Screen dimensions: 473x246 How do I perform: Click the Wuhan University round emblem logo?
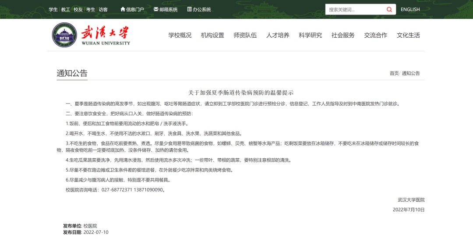click(64, 35)
